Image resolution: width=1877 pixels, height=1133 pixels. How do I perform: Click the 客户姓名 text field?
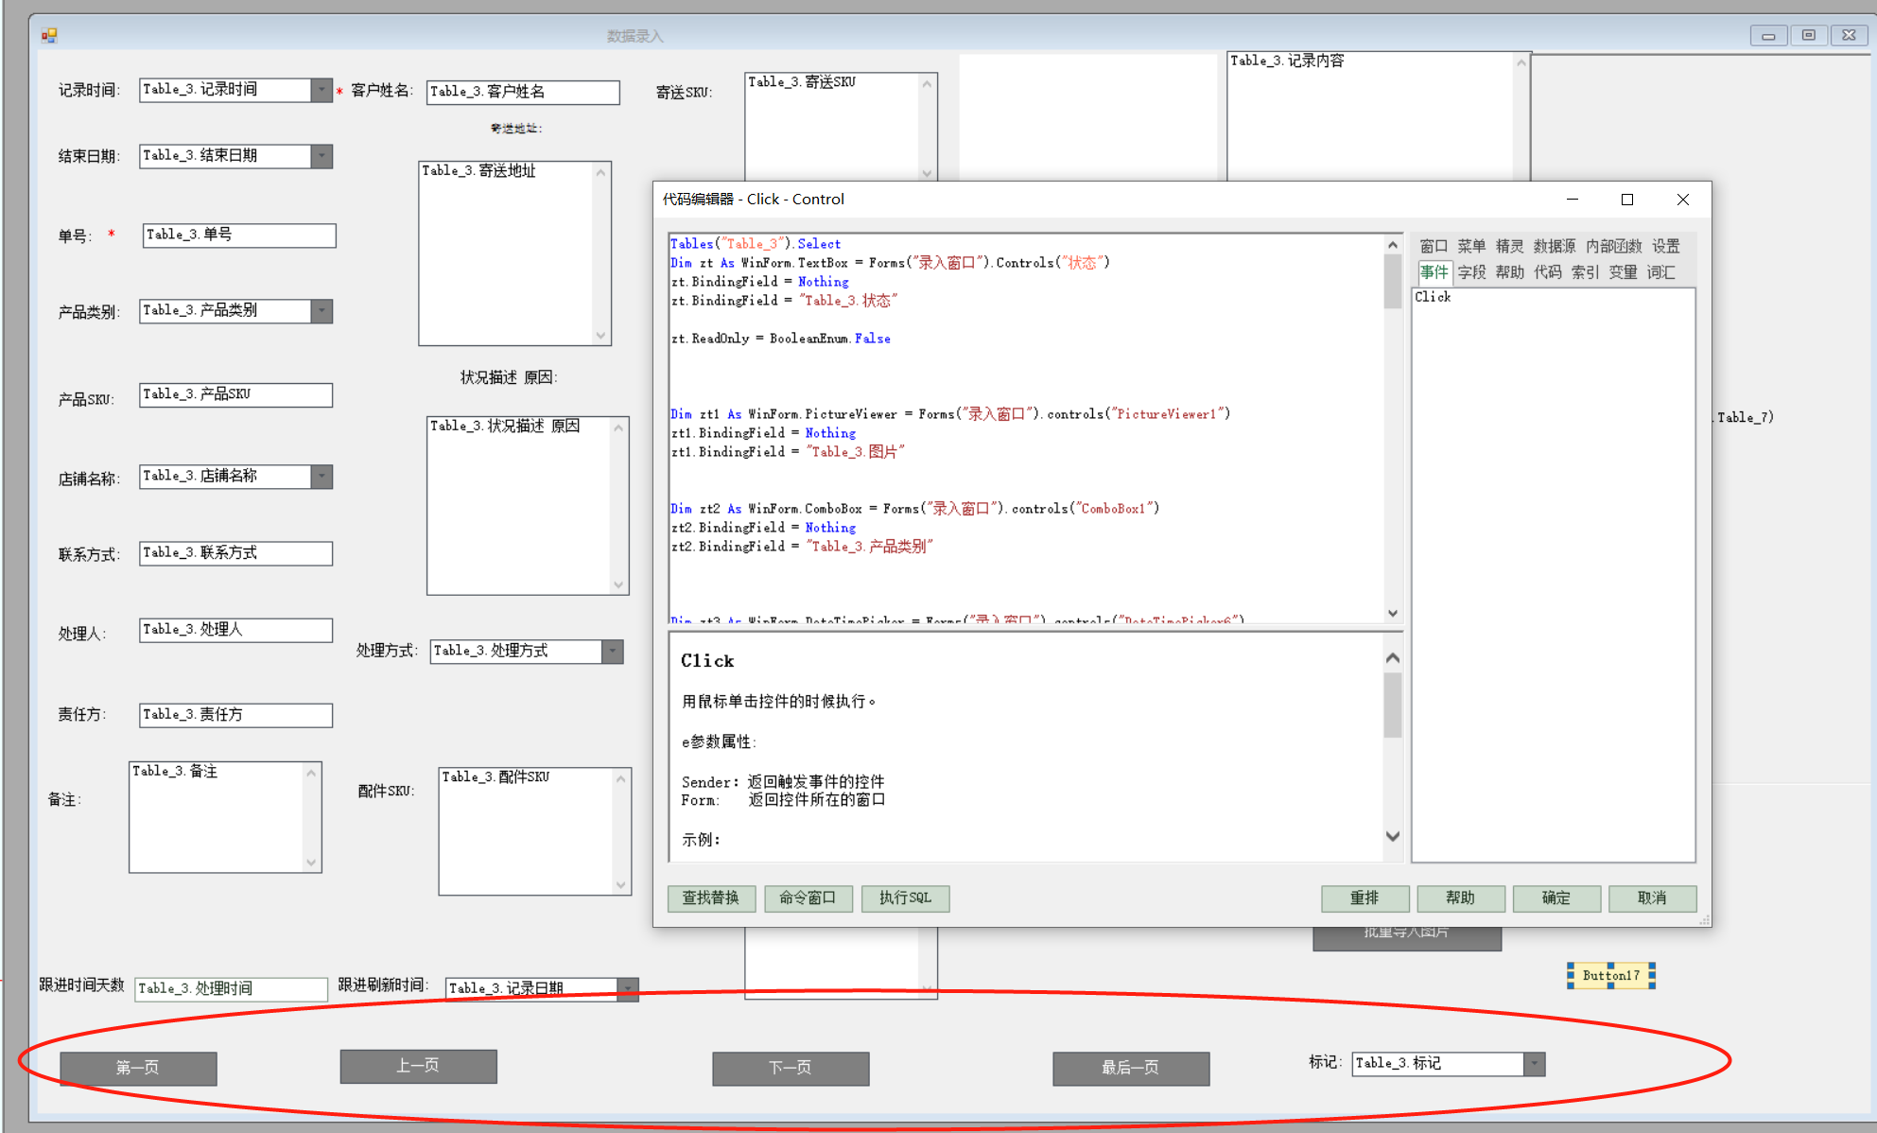pyautogui.click(x=522, y=92)
